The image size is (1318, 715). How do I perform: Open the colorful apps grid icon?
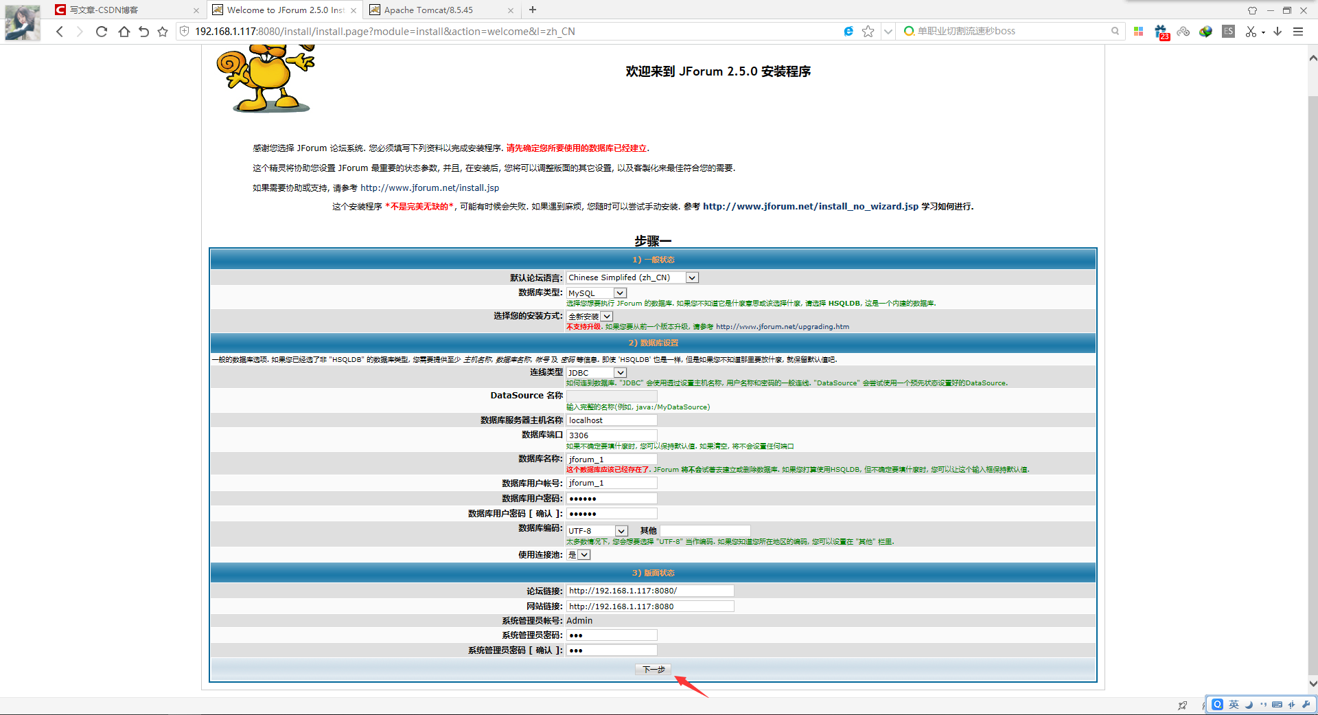point(1139,31)
